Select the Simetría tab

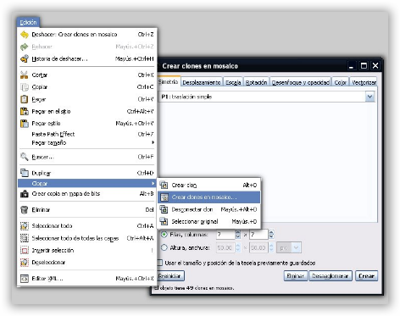click(169, 81)
